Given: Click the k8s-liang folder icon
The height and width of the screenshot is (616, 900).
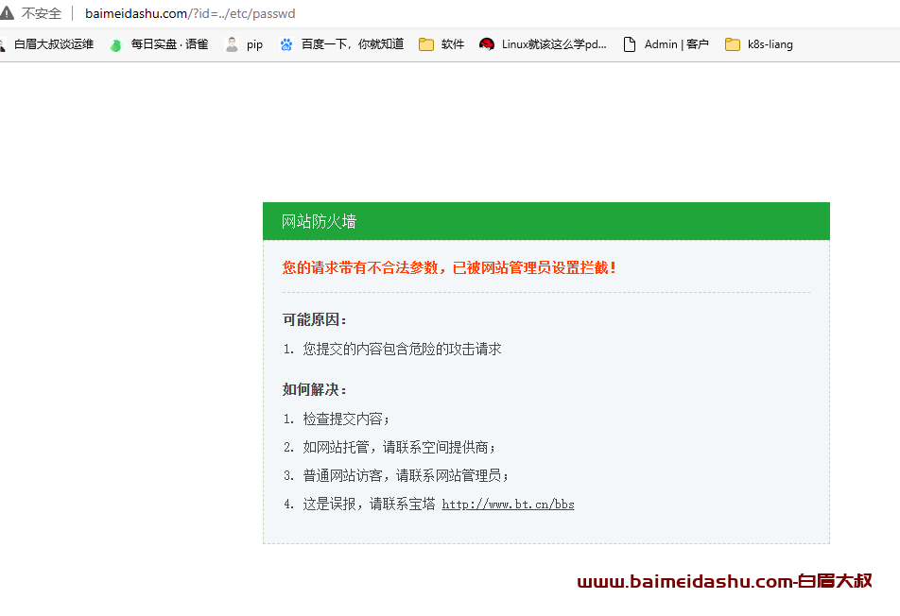Looking at the screenshot, I should pyautogui.click(x=733, y=44).
